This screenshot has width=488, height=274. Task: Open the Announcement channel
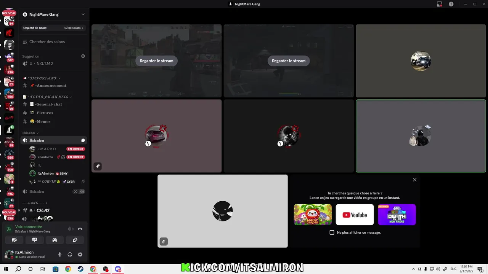pyautogui.click(x=54, y=86)
